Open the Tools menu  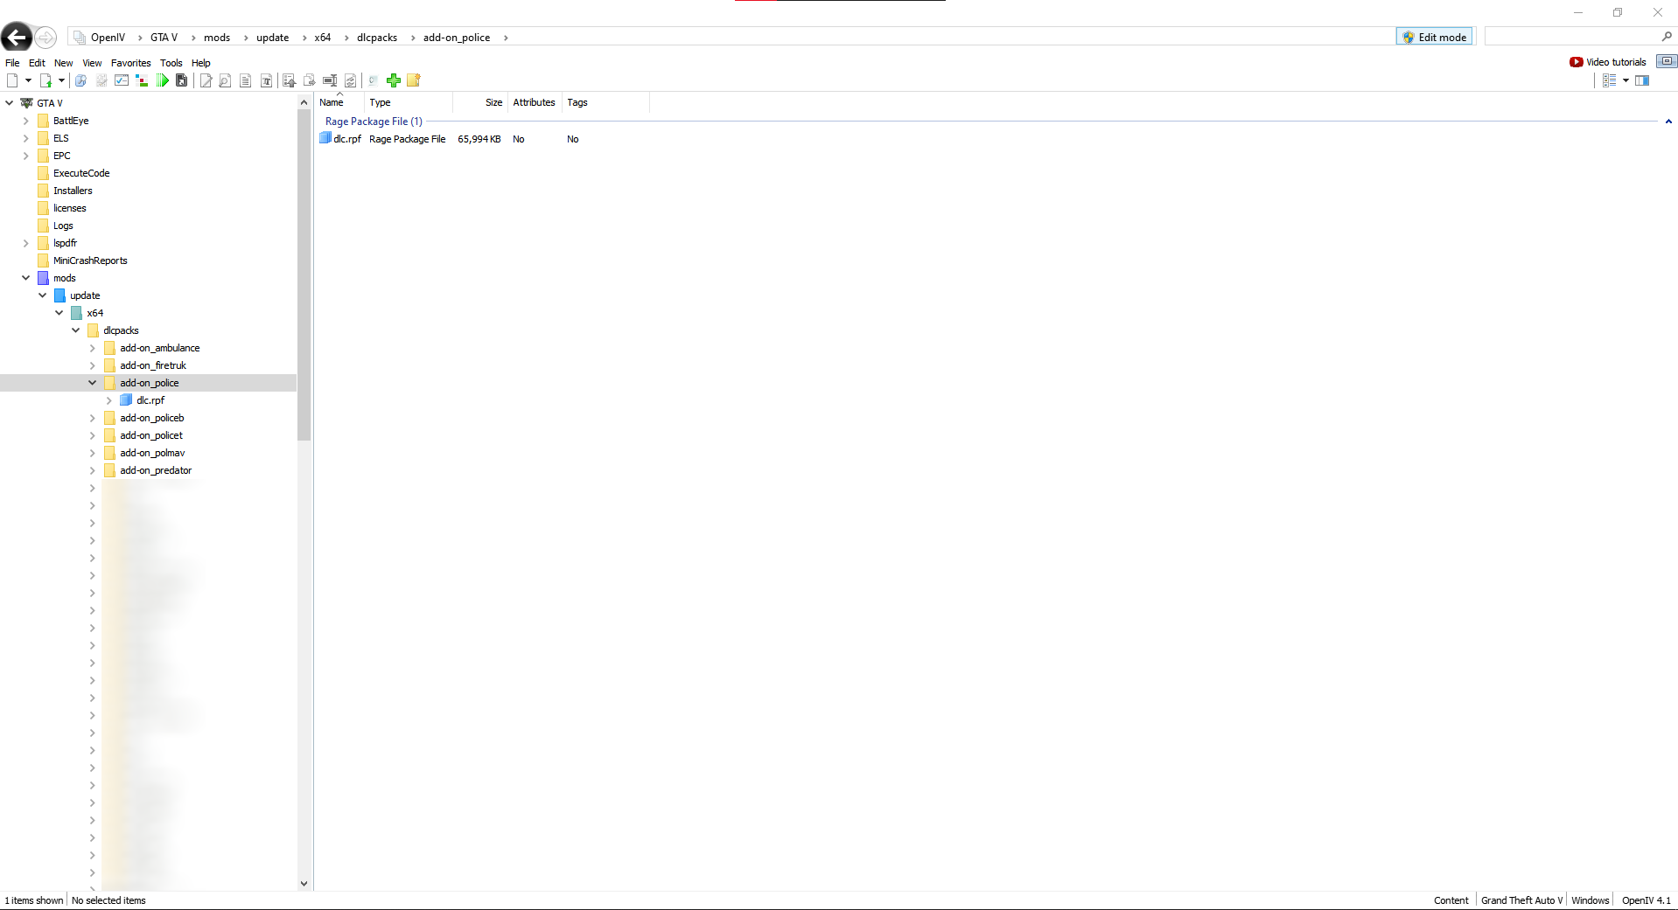(171, 63)
